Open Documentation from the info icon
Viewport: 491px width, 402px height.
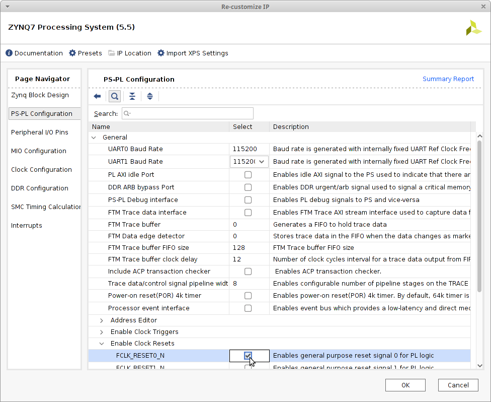click(9, 53)
